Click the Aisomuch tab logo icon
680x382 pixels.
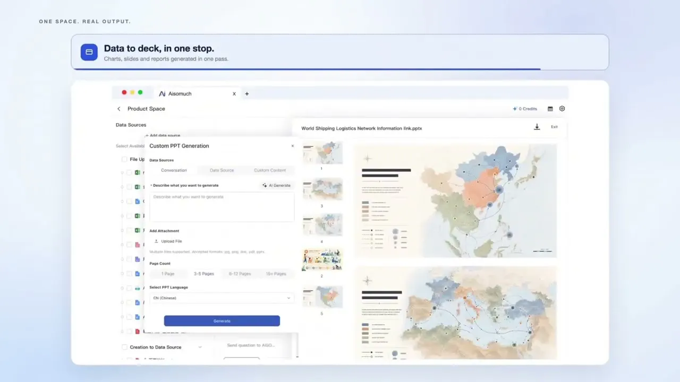(163, 94)
